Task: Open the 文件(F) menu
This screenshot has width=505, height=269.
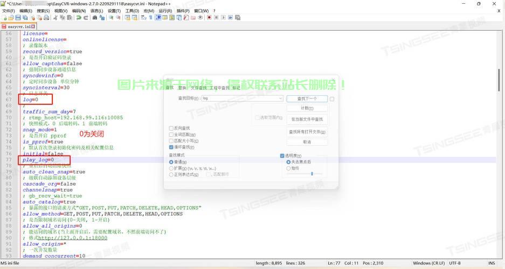Action: [x=9, y=11]
